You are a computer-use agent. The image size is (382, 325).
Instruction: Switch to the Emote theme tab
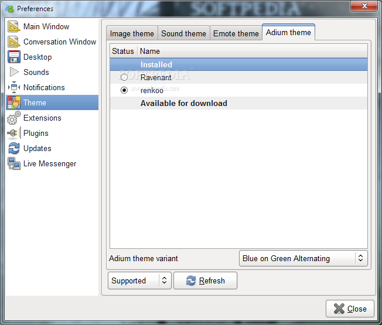point(236,33)
